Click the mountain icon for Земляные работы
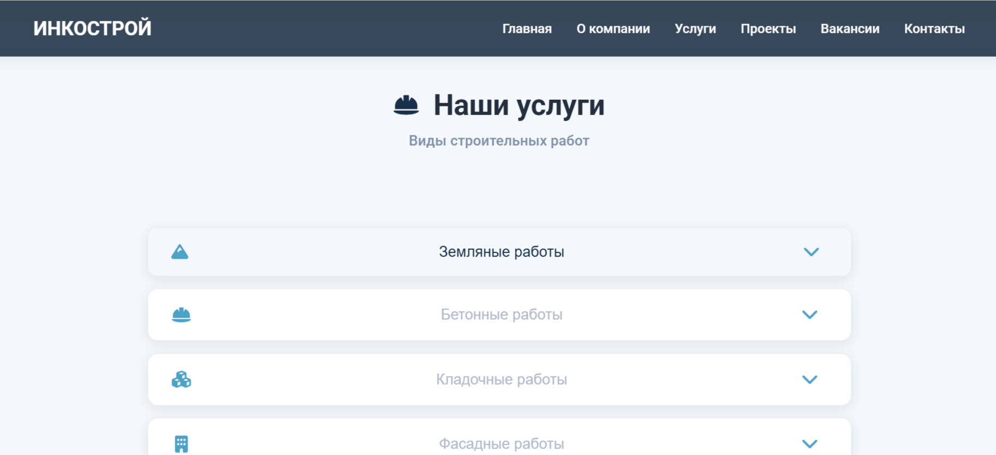The image size is (996, 455). [x=180, y=252]
